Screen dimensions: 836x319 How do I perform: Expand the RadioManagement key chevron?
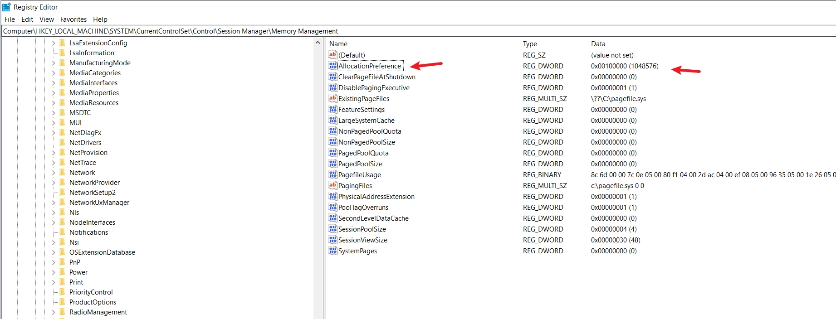54,312
